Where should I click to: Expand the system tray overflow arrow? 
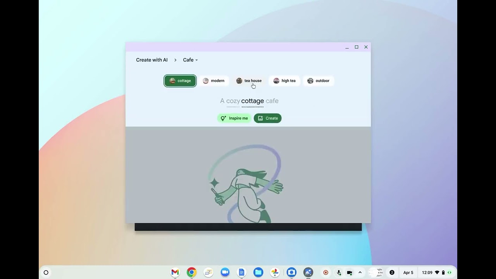point(360,272)
